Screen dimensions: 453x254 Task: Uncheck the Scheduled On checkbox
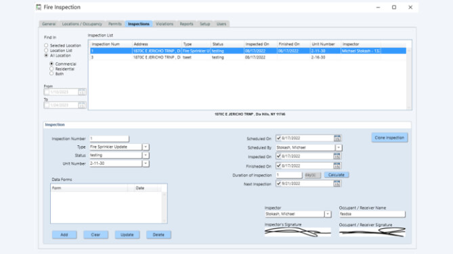[278, 138]
